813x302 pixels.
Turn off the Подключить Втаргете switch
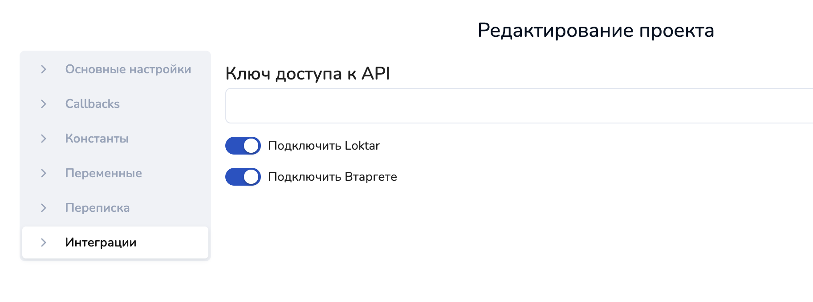[243, 177]
